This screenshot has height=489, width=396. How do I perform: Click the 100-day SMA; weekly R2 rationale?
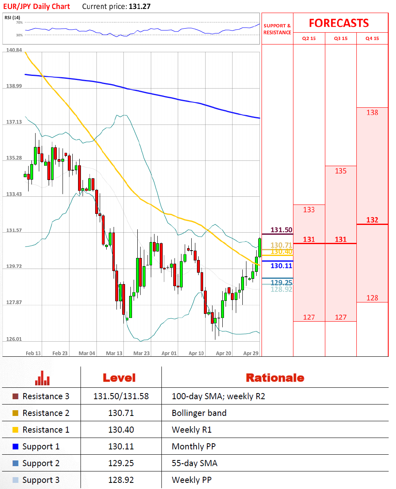218,396
